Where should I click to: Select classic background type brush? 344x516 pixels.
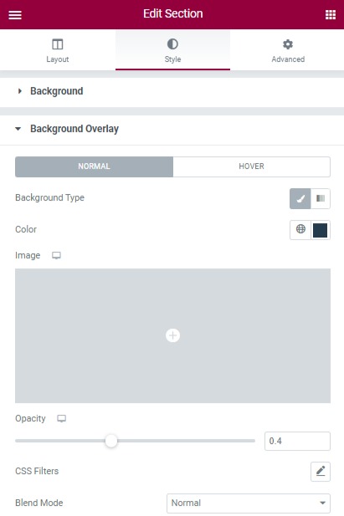tap(300, 198)
